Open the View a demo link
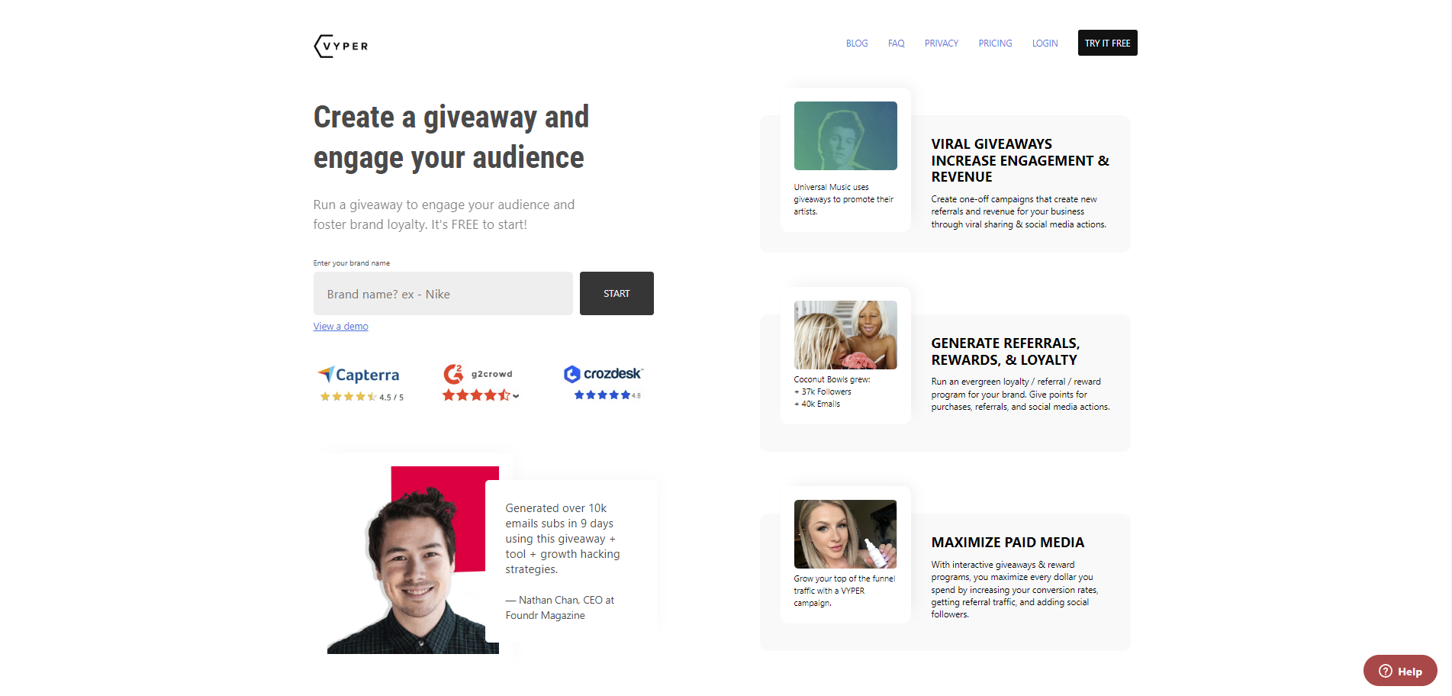This screenshot has width=1452, height=696. click(340, 326)
